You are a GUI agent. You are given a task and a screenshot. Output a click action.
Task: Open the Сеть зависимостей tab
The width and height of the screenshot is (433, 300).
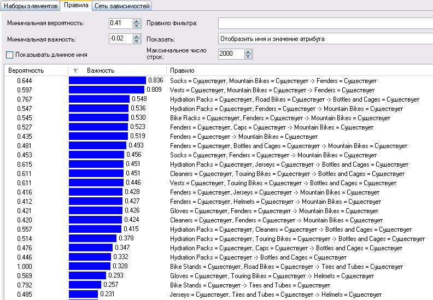point(122,6)
